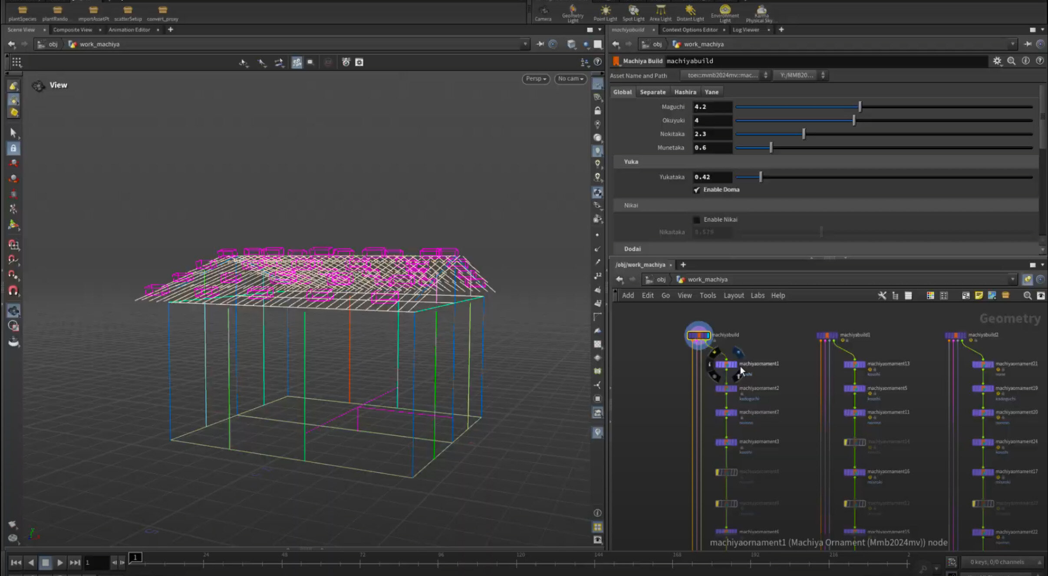Click the machiyabuild1 node icon
1048x576 pixels.
point(827,335)
